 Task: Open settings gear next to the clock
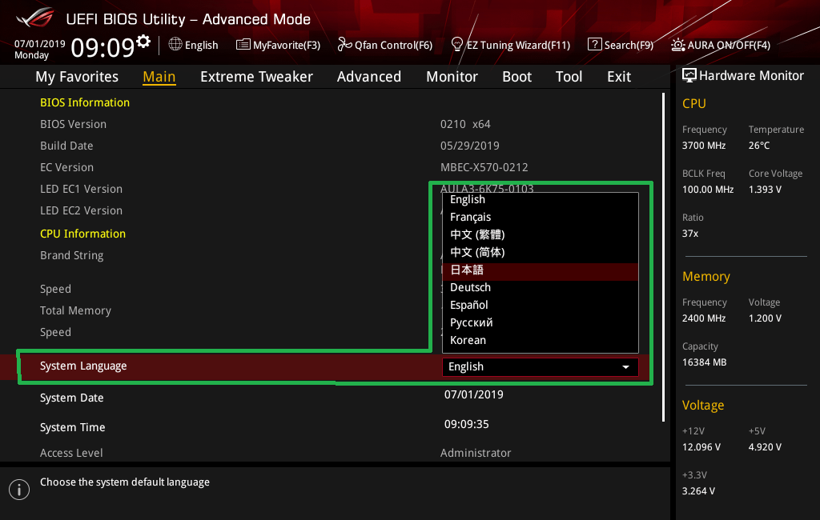pos(143,41)
